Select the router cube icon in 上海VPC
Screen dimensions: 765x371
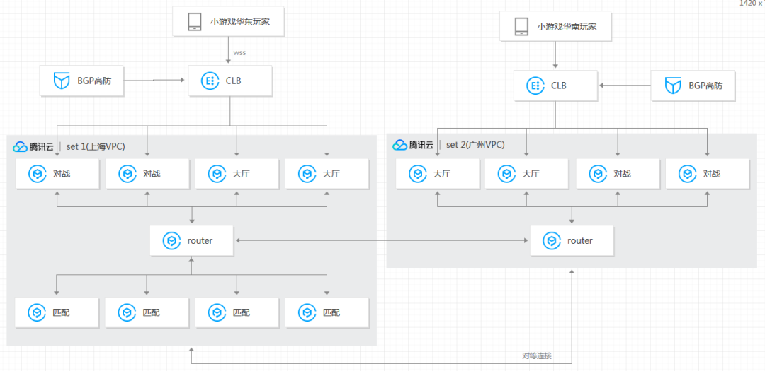tap(171, 241)
